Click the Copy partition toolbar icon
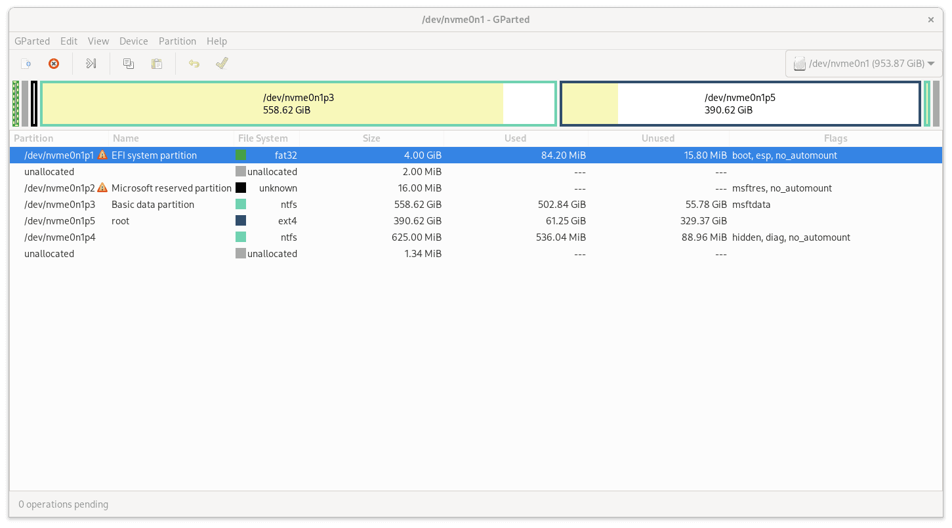The width and height of the screenshot is (952, 528). coord(128,64)
